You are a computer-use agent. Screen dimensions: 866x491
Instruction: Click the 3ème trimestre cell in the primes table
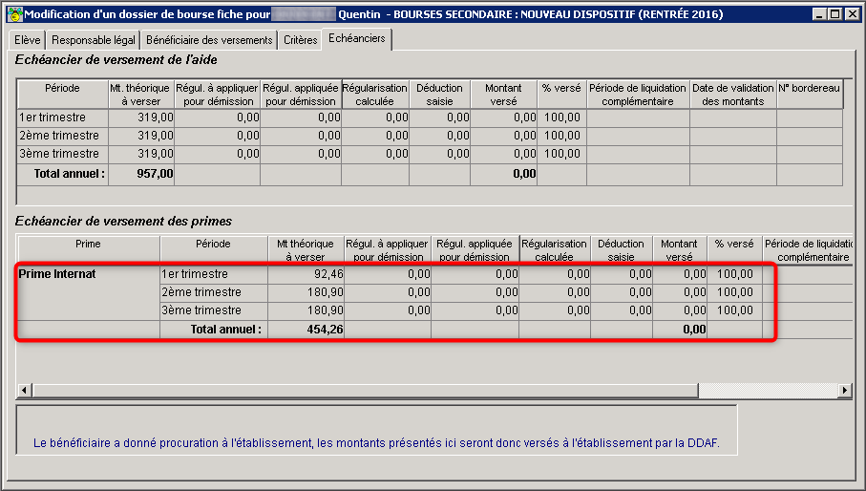pyautogui.click(x=214, y=310)
